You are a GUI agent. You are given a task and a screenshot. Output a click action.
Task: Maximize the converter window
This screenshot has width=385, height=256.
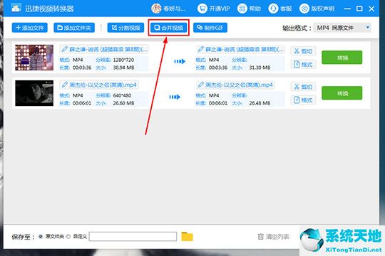pyautogui.click(x=359, y=9)
